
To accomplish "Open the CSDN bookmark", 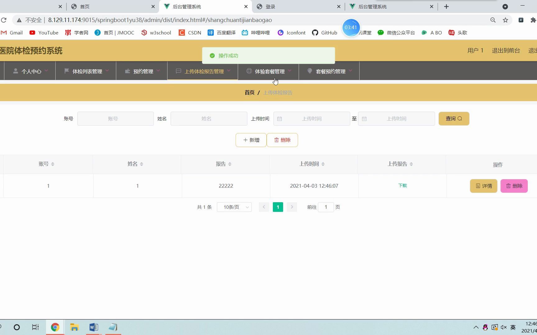I will pyautogui.click(x=190, y=33).
